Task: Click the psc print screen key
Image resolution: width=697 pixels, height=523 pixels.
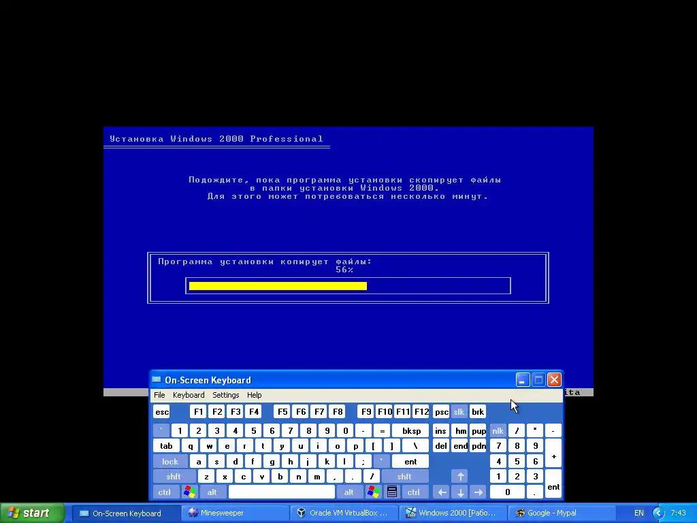Action: click(441, 412)
